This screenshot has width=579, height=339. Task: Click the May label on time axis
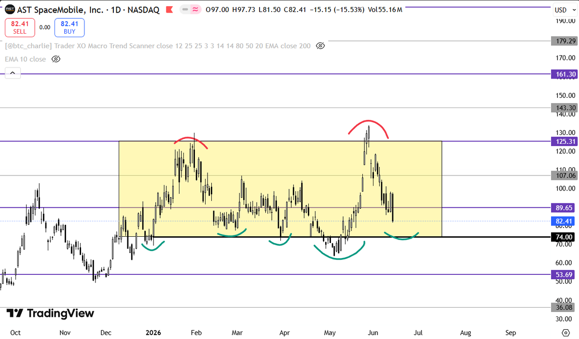tap(330, 333)
